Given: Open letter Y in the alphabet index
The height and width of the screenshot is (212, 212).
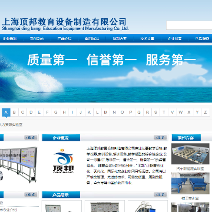Looking at the screenshot, I should point(197,112).
